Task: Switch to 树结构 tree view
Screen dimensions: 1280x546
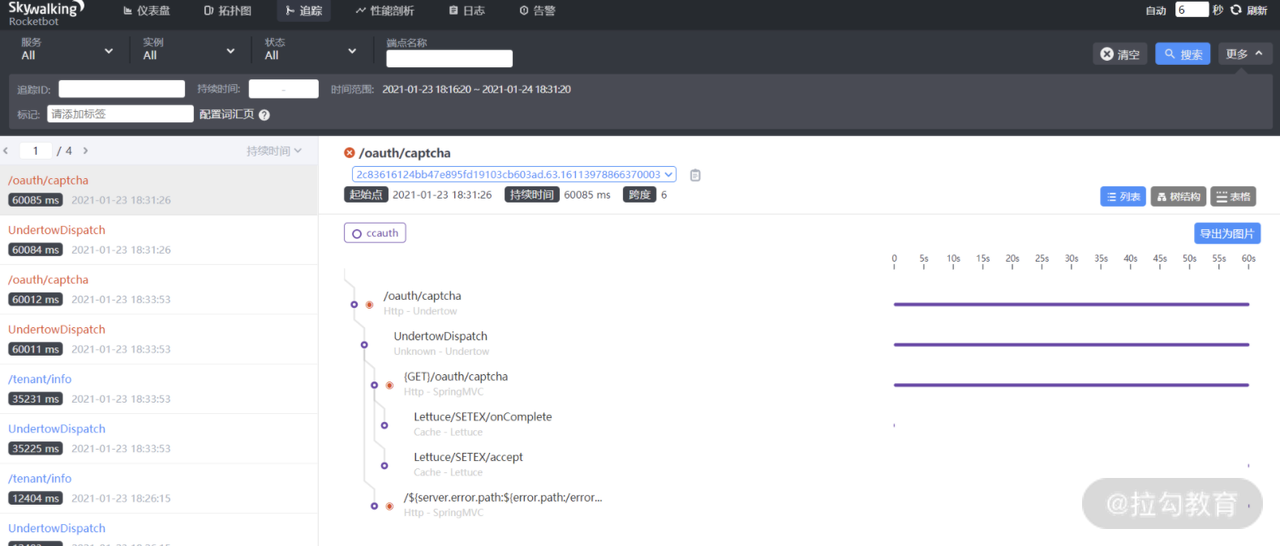Action: [1178, 197]
